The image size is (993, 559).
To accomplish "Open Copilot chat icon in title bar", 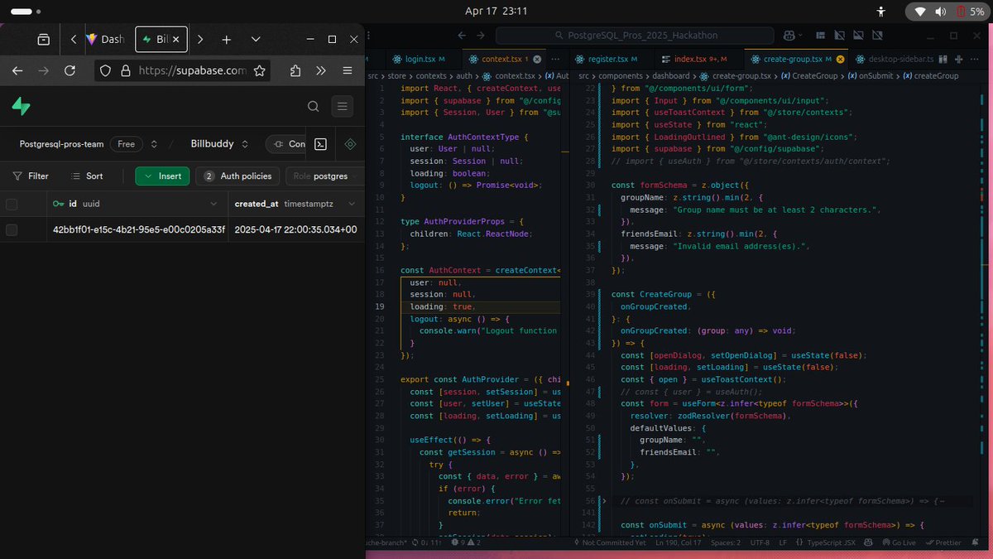I will (x=789, y=36).
